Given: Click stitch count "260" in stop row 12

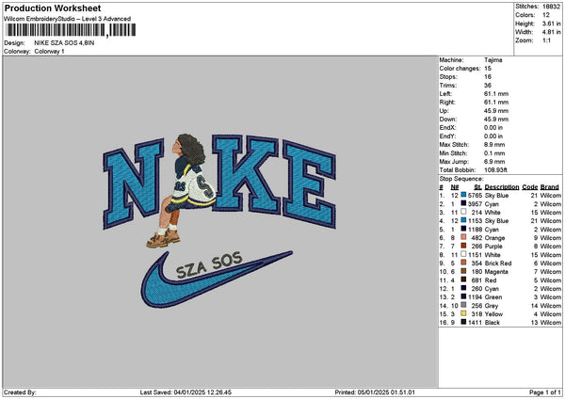Looking at the screenshot, I should tap(476, 289).
